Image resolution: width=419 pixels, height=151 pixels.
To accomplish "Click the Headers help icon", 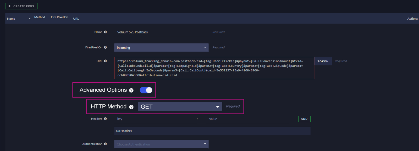I will pos(105,119).
